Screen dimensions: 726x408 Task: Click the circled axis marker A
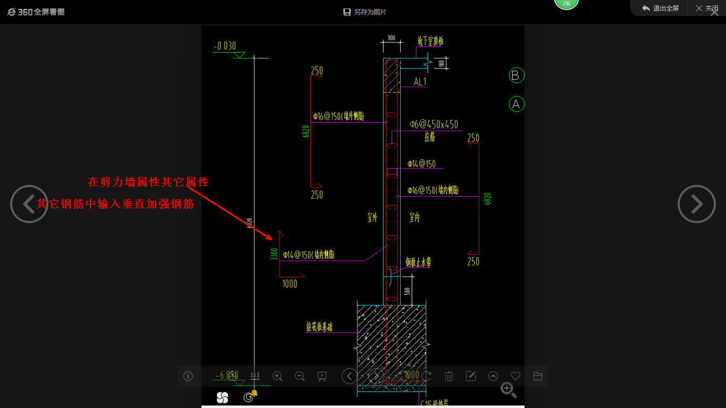coord(516,104)
